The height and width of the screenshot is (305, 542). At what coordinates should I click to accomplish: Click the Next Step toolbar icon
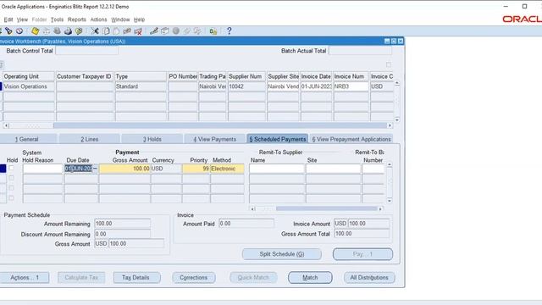(46, 31)
